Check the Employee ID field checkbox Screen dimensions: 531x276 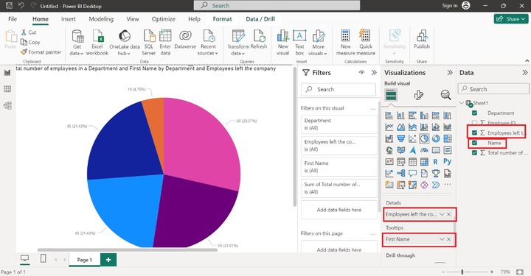pos(474,123)
